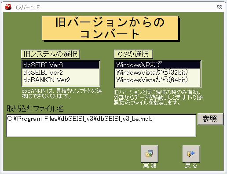
Task: Click the import file path input field
Action: (101, 126)
